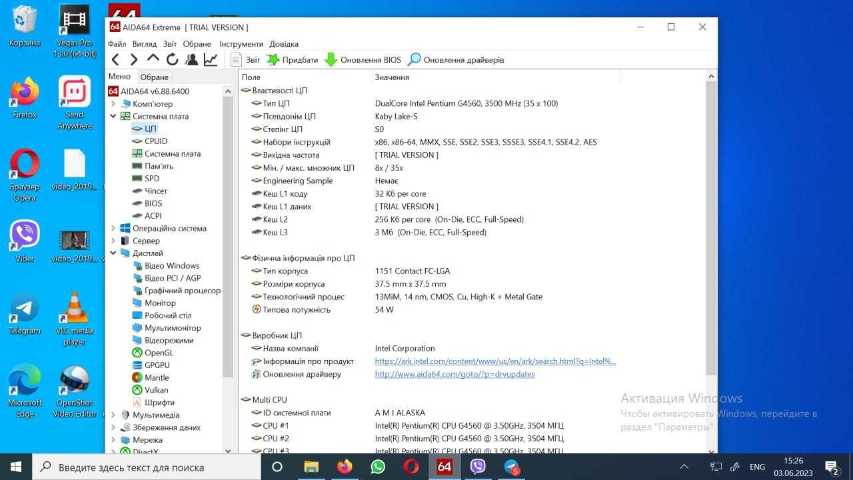Select the GPGPU tree item
Image resolution: width=853 pixels, height=480 pixels.
(157, 365)
